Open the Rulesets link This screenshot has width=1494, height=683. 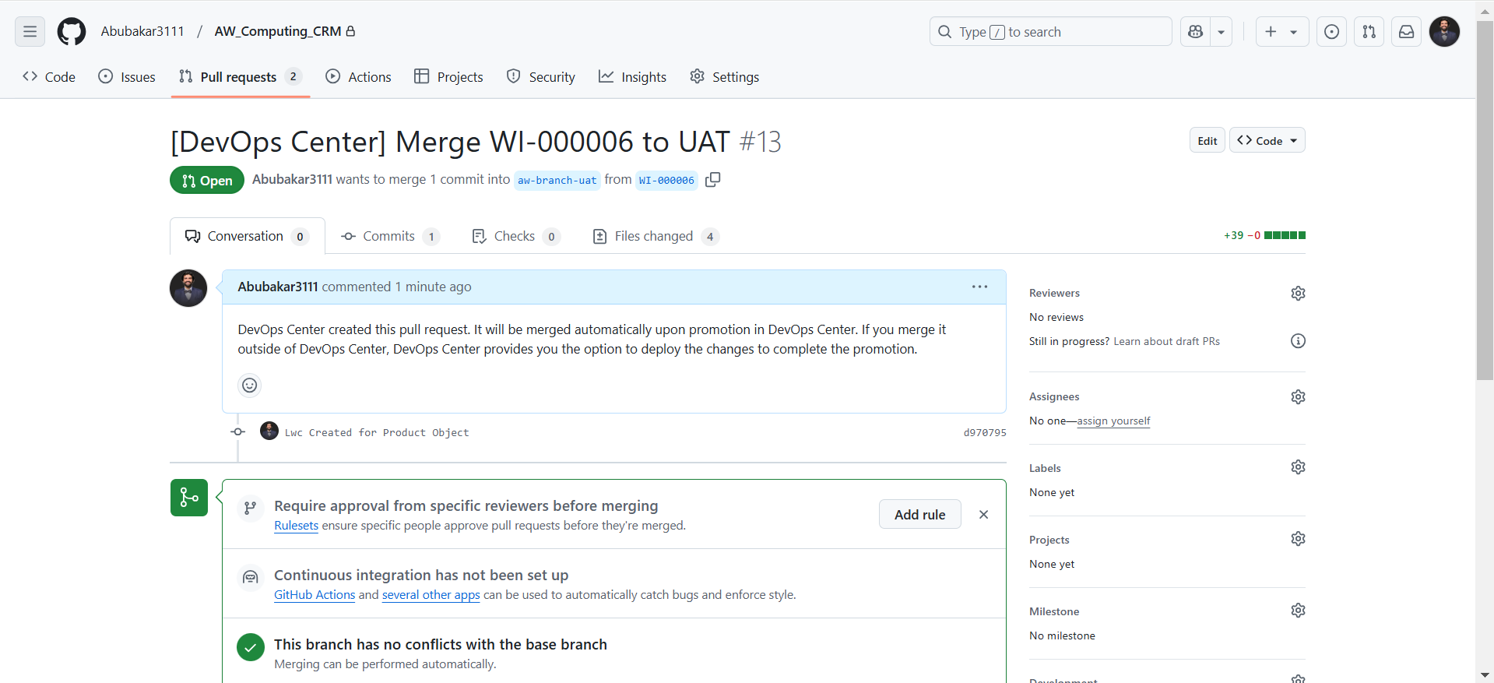[x=297, y=526]
